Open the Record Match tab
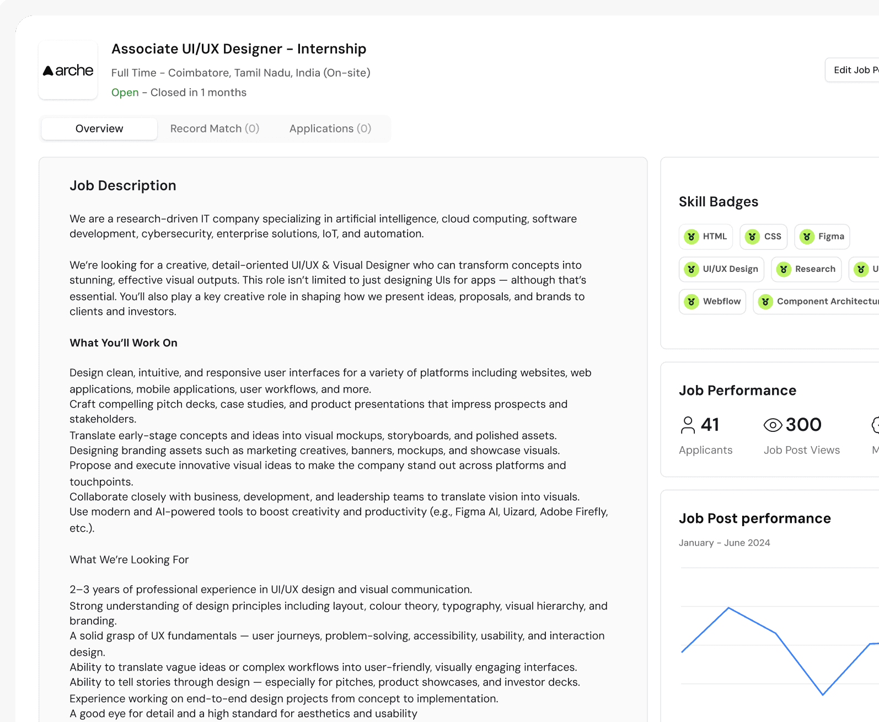 [215, 129]
